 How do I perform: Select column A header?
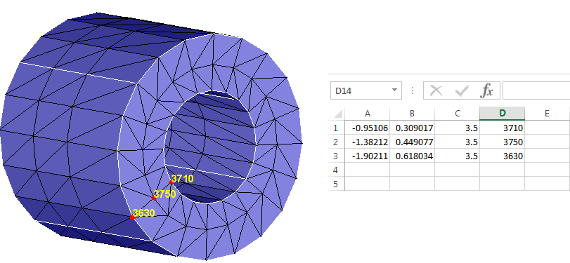tap(367, 114)
